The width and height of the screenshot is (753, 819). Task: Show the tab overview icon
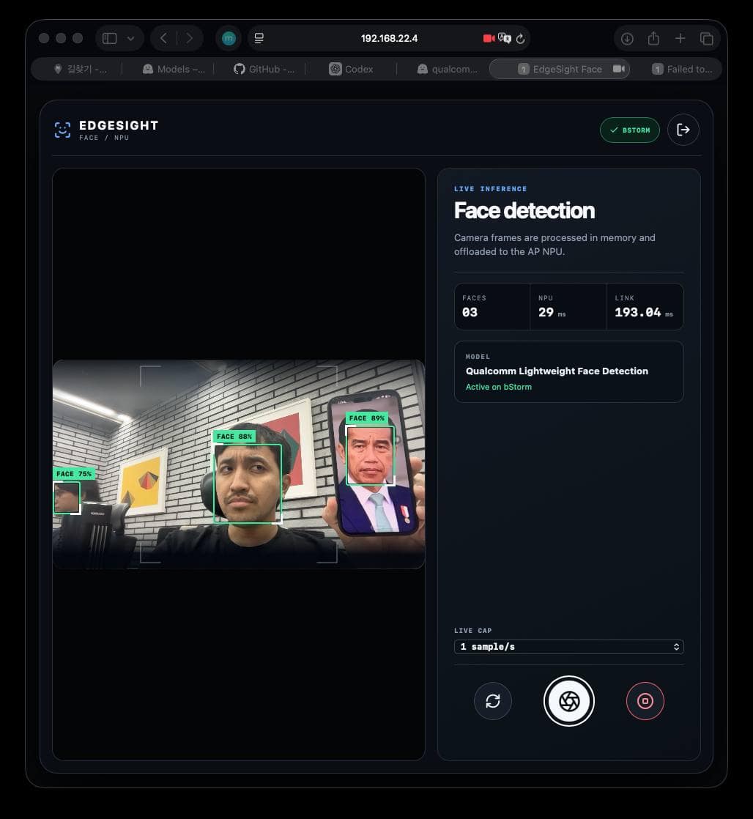click(707, 38)
